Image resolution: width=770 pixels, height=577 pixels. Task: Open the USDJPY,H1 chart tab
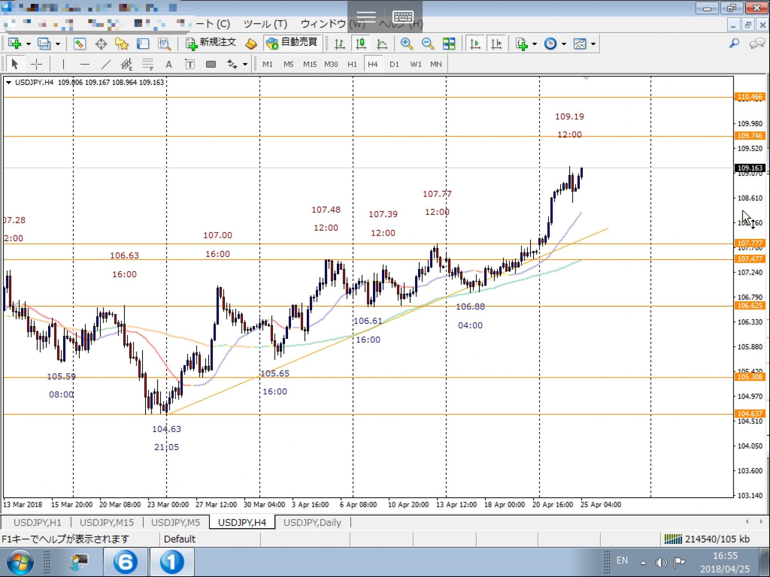click(x=37, y=522)
